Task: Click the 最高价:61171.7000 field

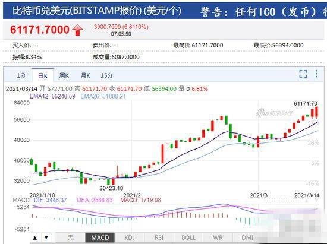Action: click(x=198, y=45)
